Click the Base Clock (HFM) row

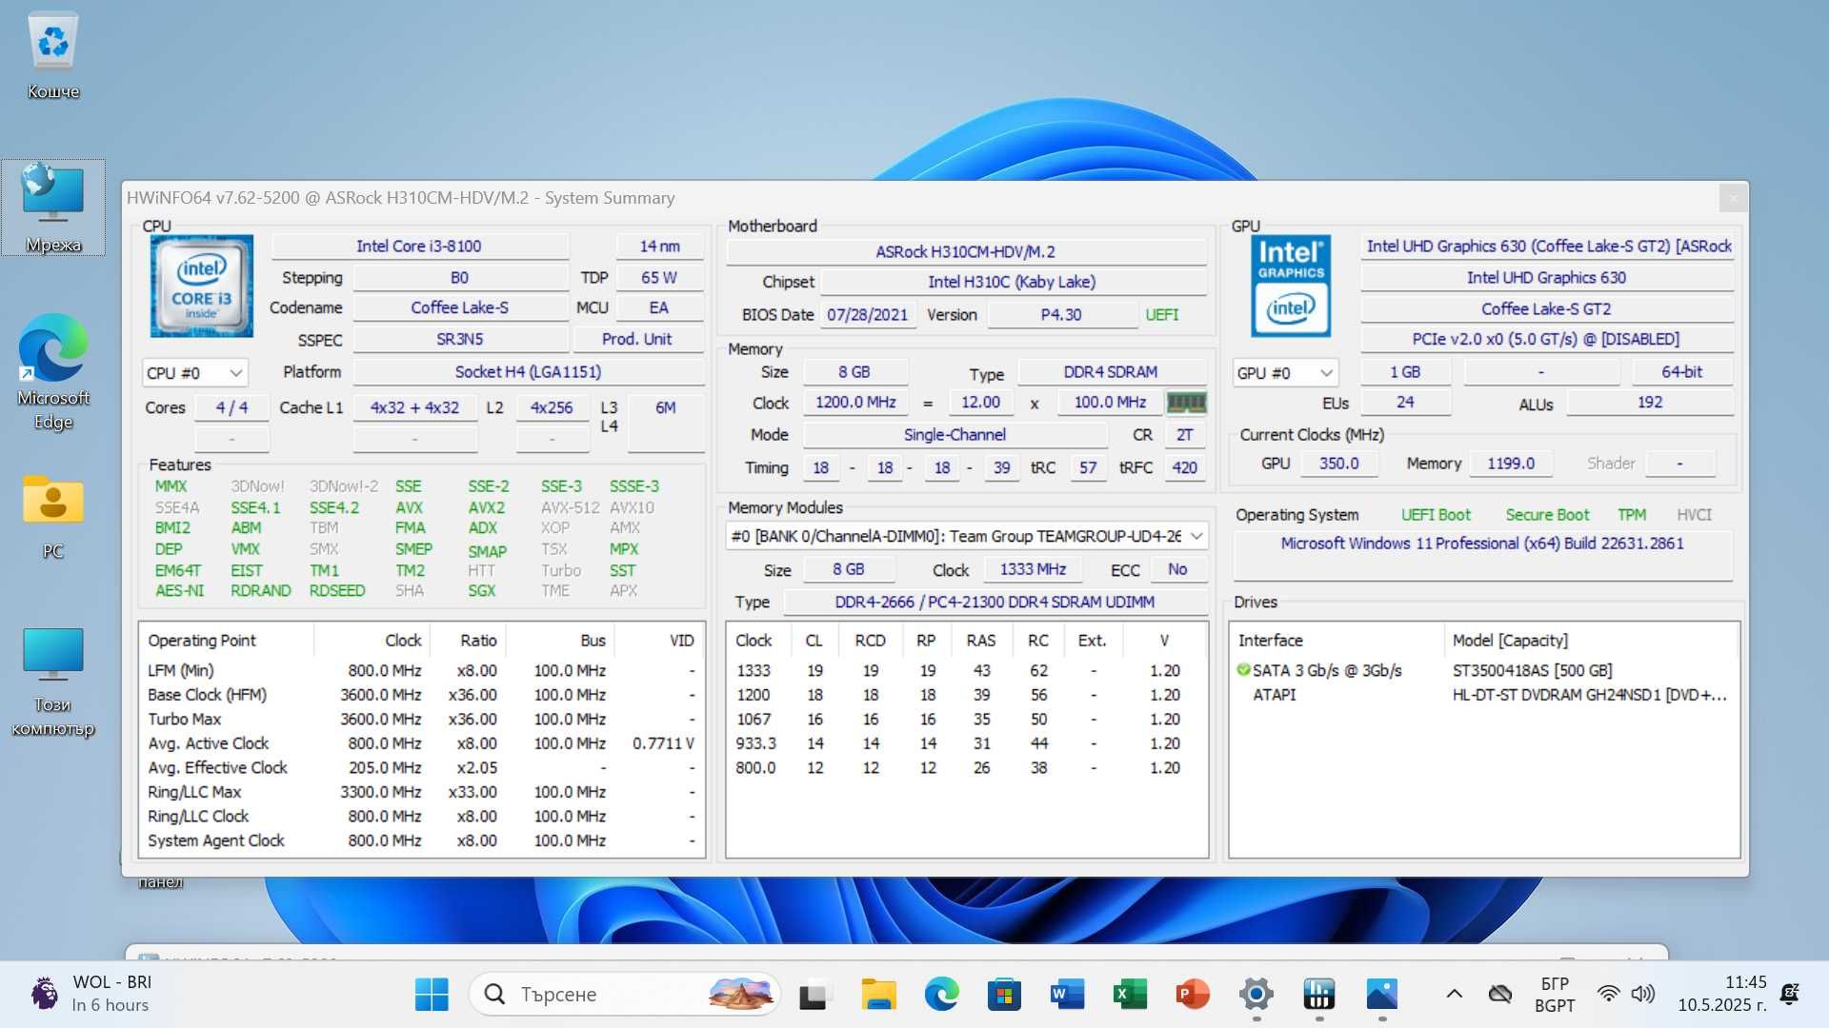tap(422, 695)
